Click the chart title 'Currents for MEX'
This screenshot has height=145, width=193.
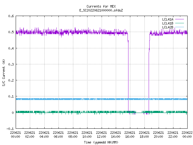click(x=101, y=6)
